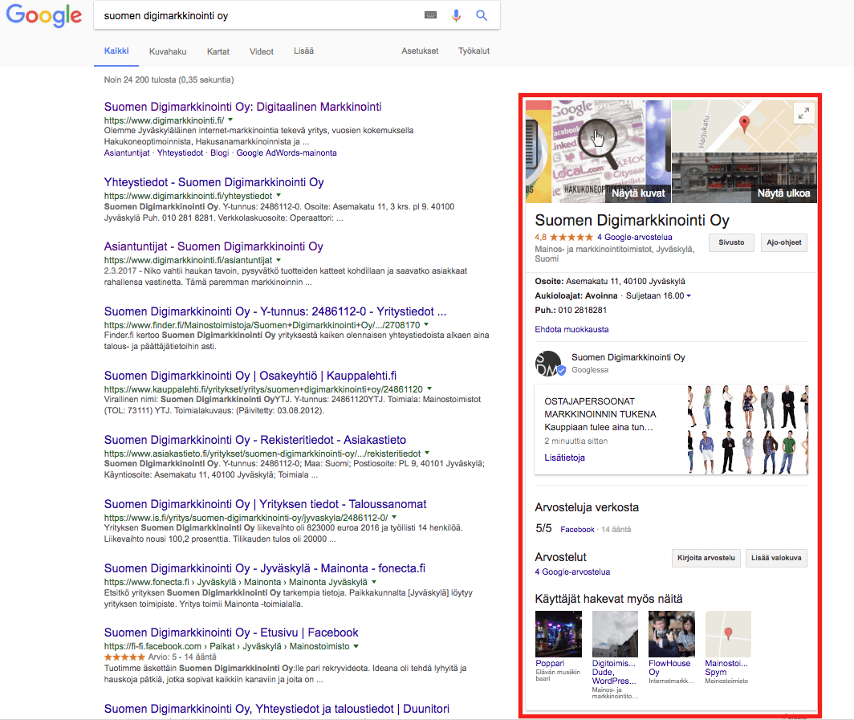The image size is (854, 720).
Task: Expand the map with the fullscreen arrows icon
Action: tap(803, 113)
